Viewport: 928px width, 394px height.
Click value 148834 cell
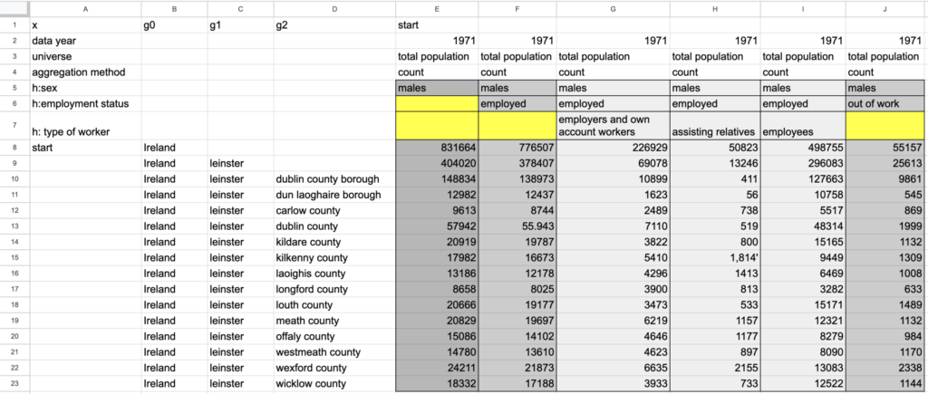pos(437,179)
